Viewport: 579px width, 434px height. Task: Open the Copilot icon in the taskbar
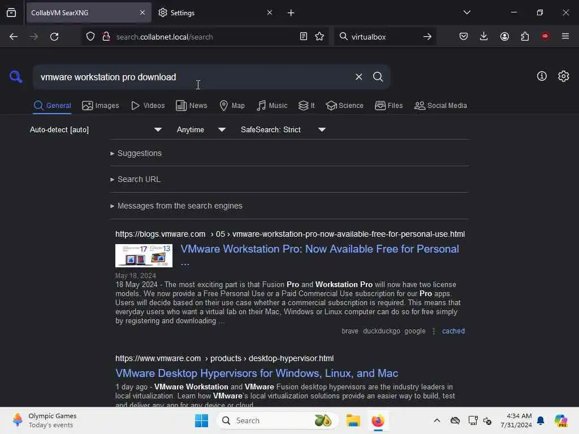click(561, 420)
